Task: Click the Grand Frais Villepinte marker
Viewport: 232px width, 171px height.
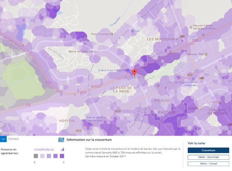Action: (x=127, y=70)
